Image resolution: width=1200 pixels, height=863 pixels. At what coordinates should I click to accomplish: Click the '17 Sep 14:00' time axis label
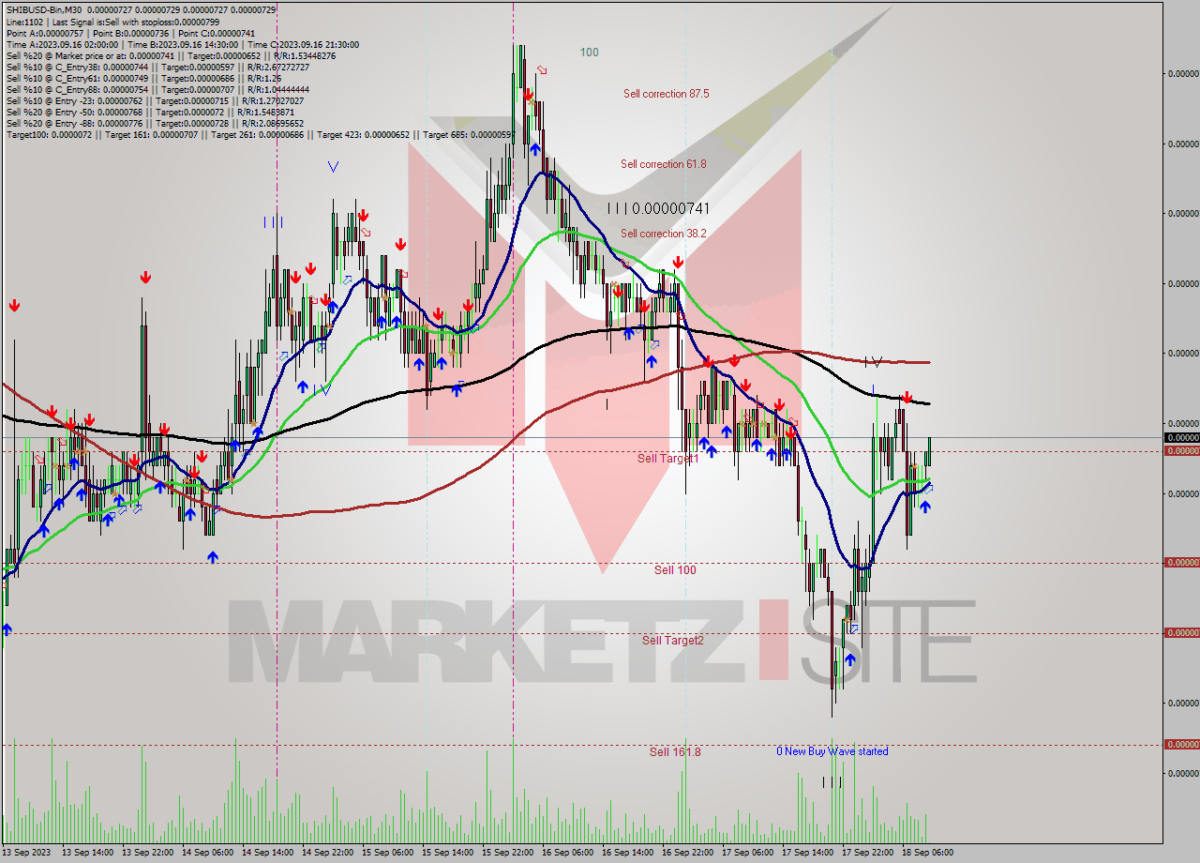pyautogui.click(x=807, y=853)
